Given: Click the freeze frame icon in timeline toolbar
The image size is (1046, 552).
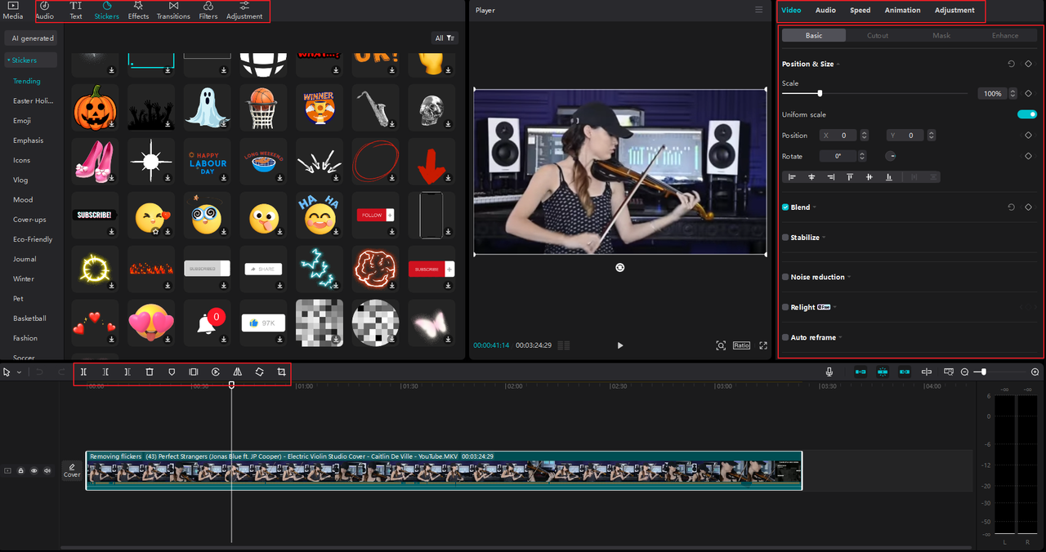Looking at the screenshot, I should pyautogui.click(x=194, y=372).
